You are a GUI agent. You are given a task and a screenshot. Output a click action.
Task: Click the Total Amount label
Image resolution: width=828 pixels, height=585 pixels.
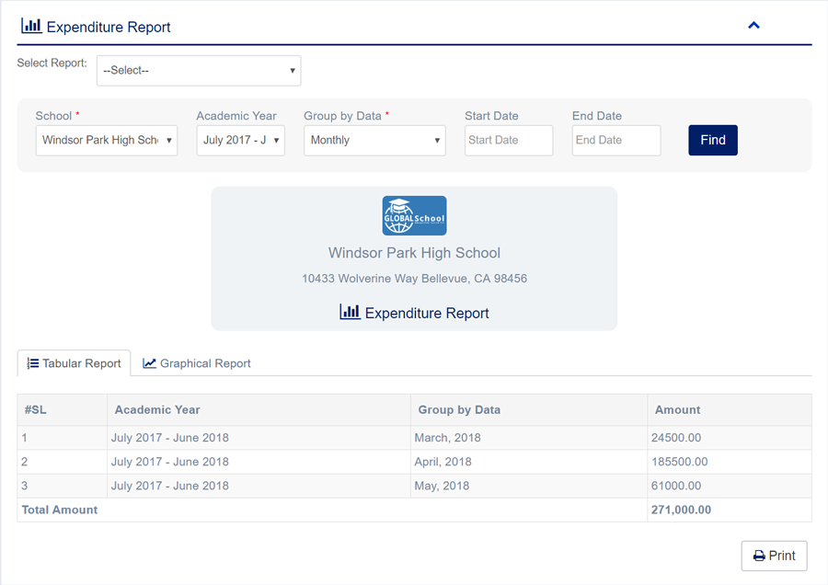click(x=60, y=510)
